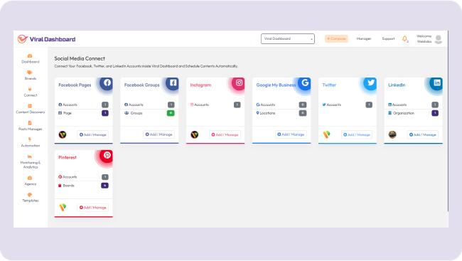Screen dimensions: 462x261
Task: Click the Twitter Accounts row
Action: (348, 105)
